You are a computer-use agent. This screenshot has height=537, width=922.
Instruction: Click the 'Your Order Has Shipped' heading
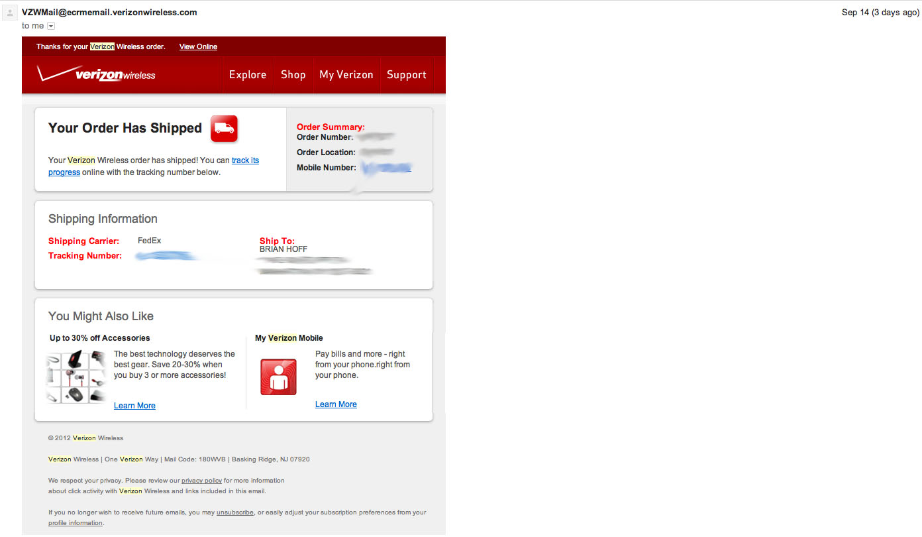(125, 129)
